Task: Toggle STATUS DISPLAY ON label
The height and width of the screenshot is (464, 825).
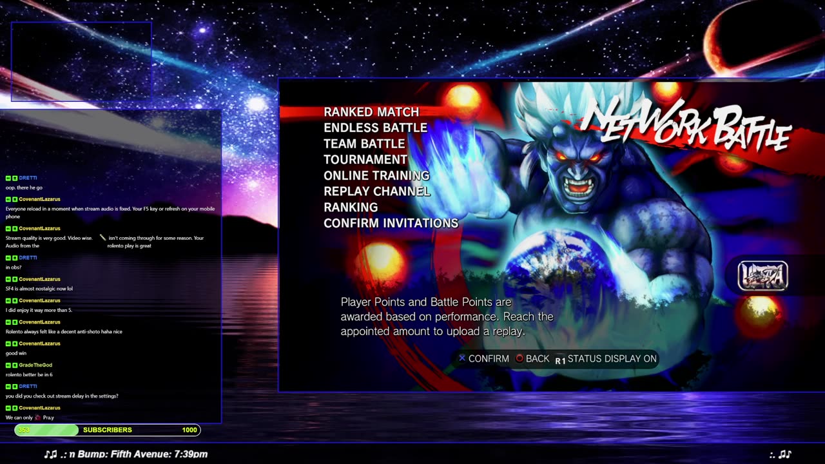Action: [612, 359]
